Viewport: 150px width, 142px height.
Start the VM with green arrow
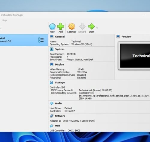coord(91,26)
